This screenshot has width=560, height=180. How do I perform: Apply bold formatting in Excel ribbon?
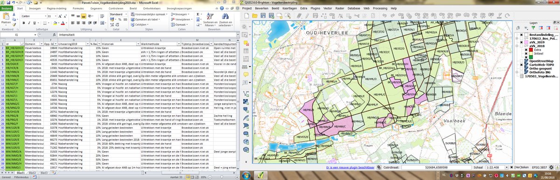[24, 23]
